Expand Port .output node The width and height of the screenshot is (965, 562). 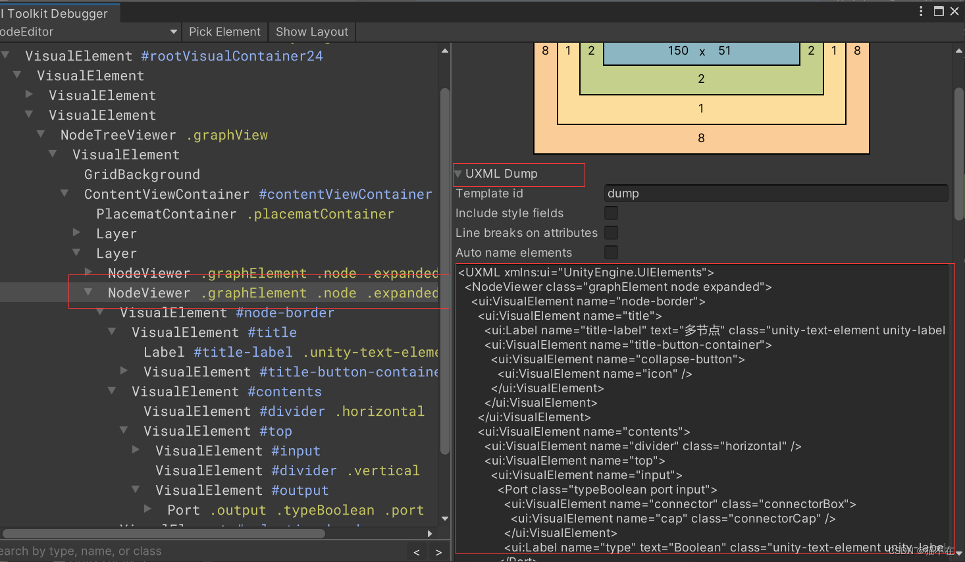pyautogui.click(x=148, y=509)
